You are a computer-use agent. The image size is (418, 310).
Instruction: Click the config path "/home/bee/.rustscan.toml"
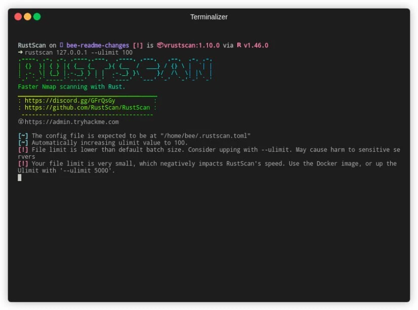click(205, 136)
